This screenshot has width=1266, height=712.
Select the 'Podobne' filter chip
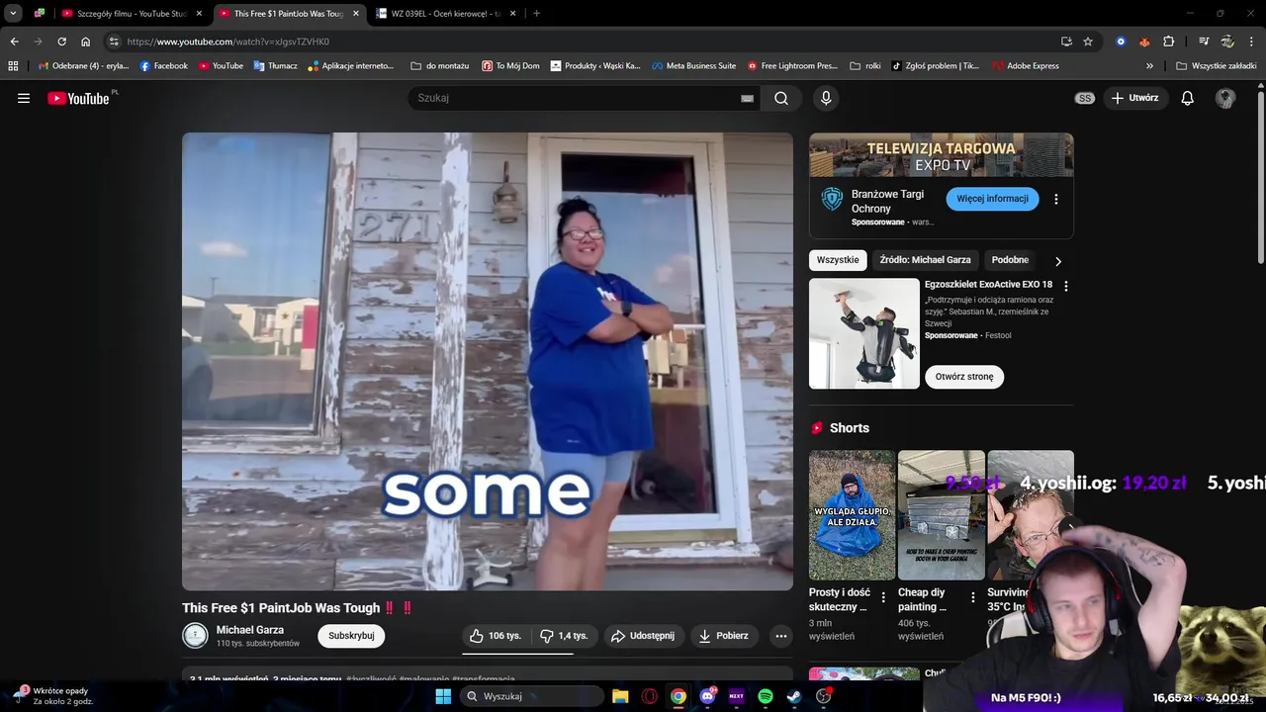click(x=1010, y=260)
